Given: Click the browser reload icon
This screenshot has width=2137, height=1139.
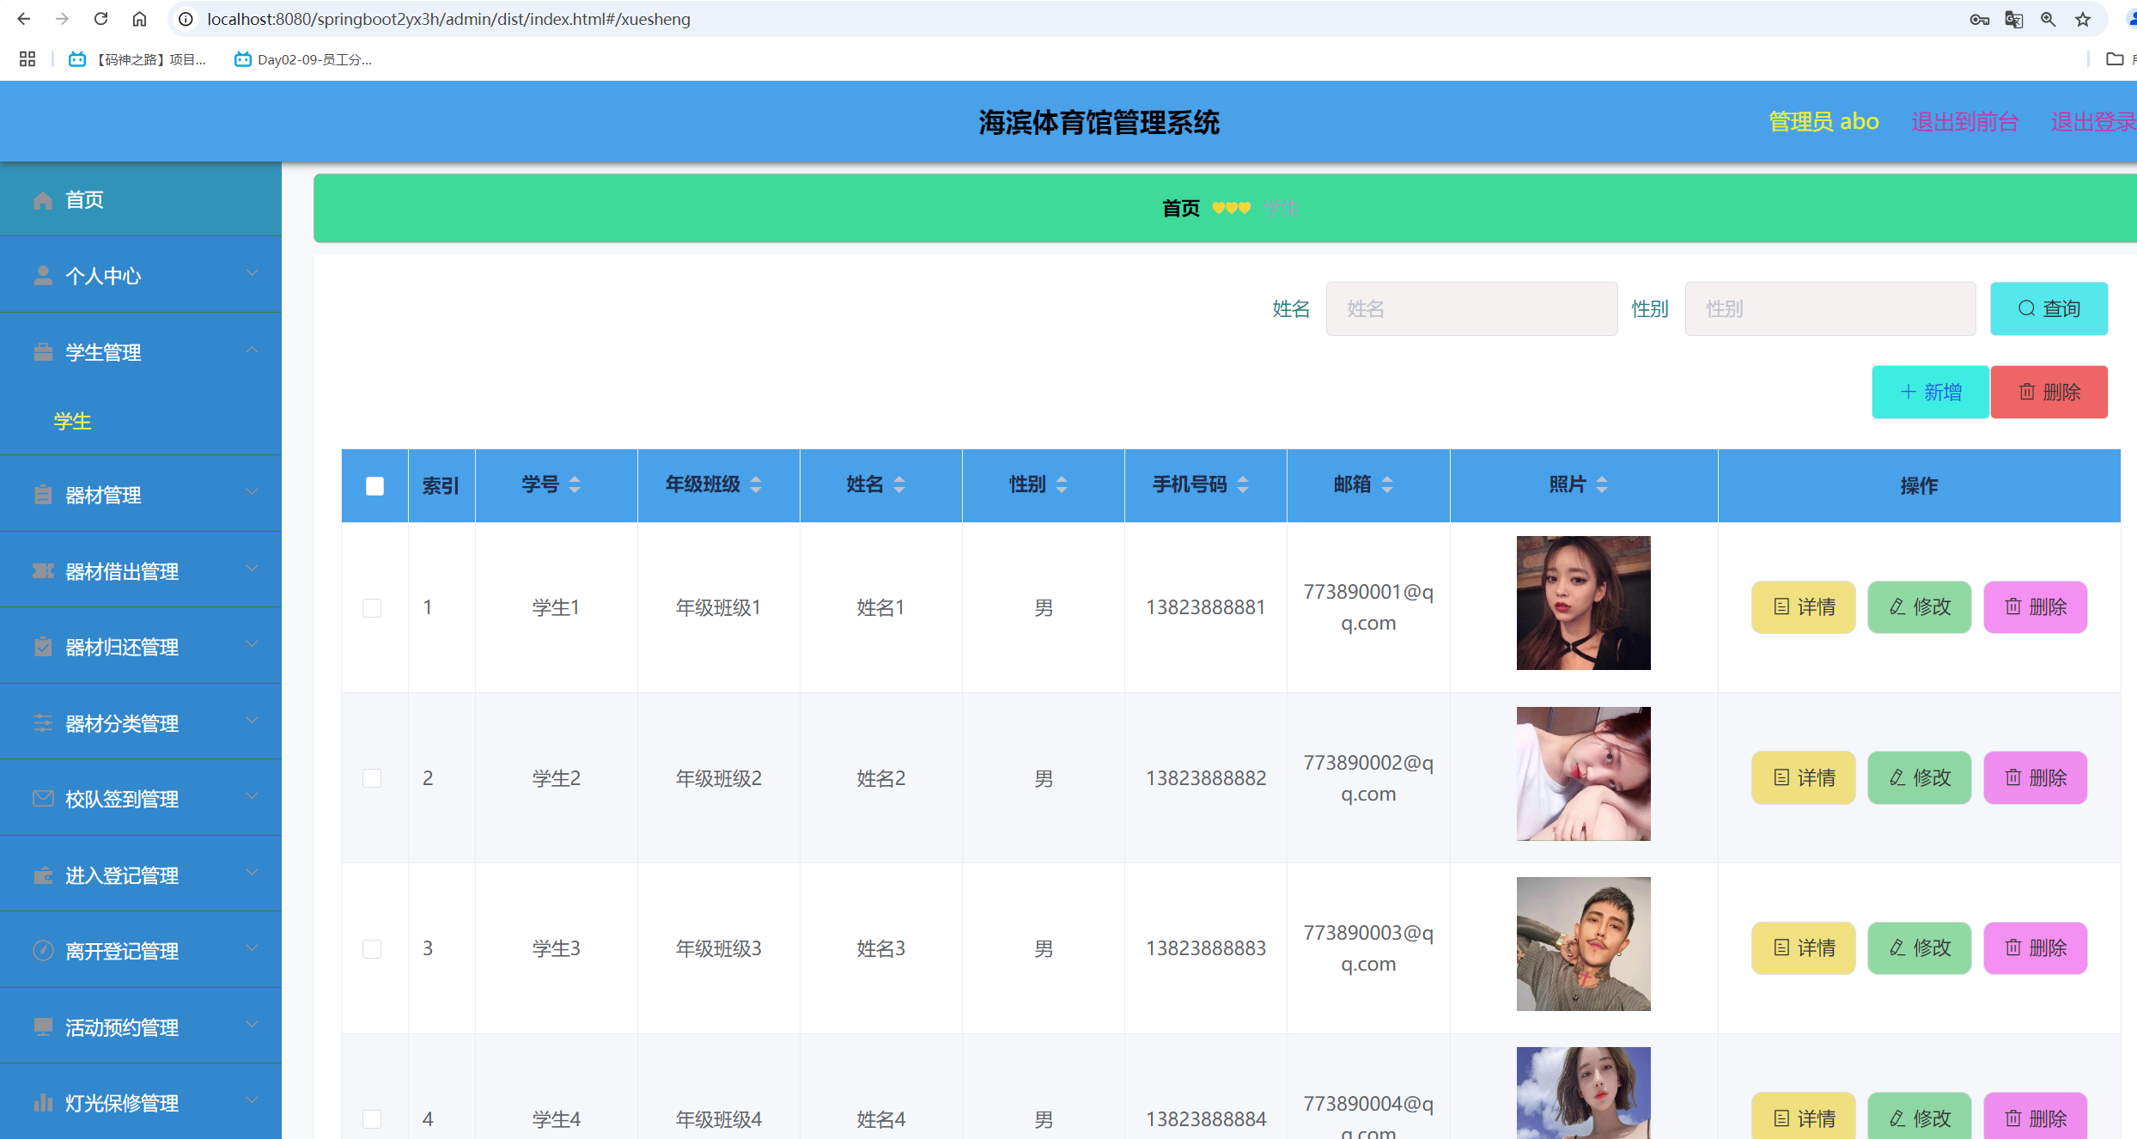Looking at the screenshot, I should click(x=100, y=19).
